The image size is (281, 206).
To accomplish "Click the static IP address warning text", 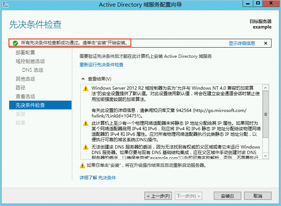I will point(176,131).
